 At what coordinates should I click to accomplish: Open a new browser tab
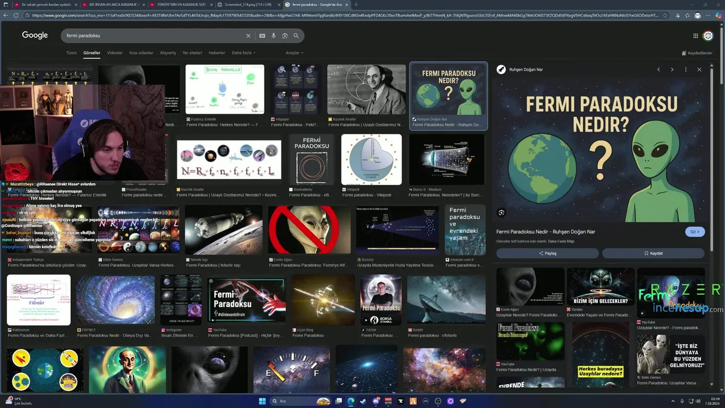click(356, 5)
